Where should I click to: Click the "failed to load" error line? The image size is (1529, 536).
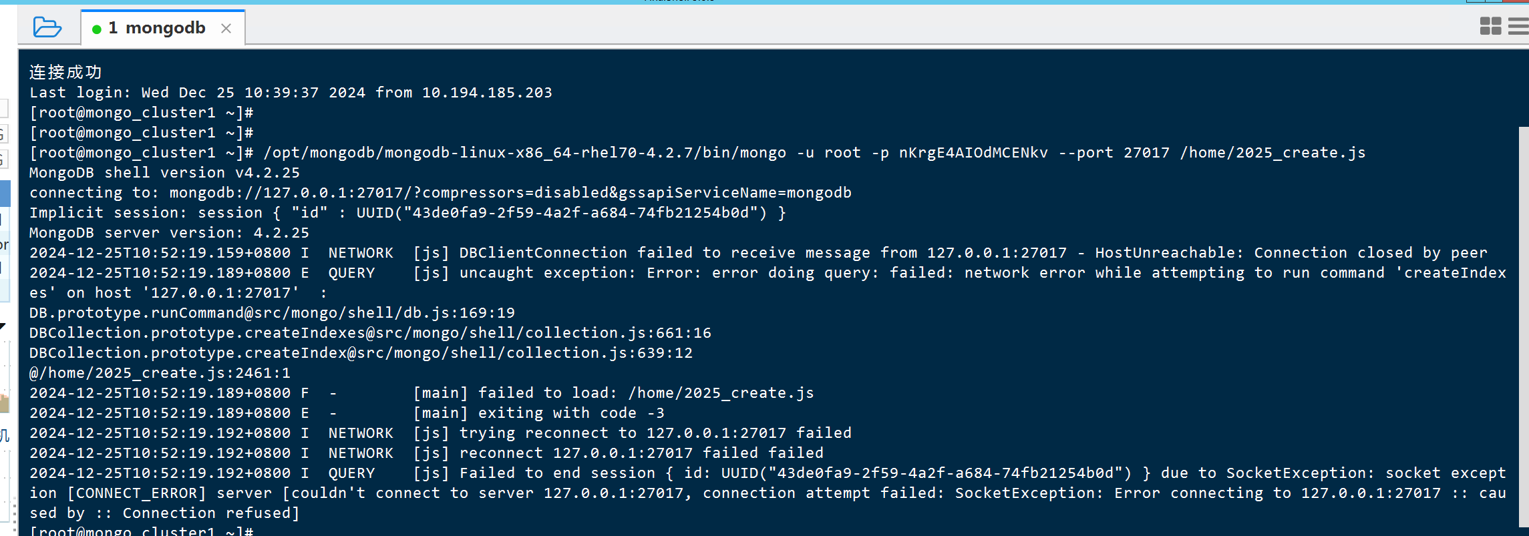point(421,393)
